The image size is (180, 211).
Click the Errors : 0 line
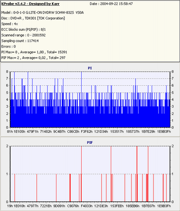click(8, 47)
